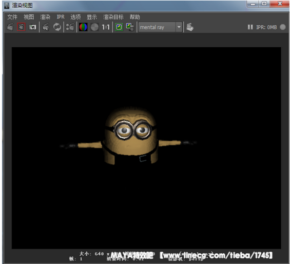Open the 选项 menu
This screenshot has height=264, width=290.
click(x=75, y=17)
